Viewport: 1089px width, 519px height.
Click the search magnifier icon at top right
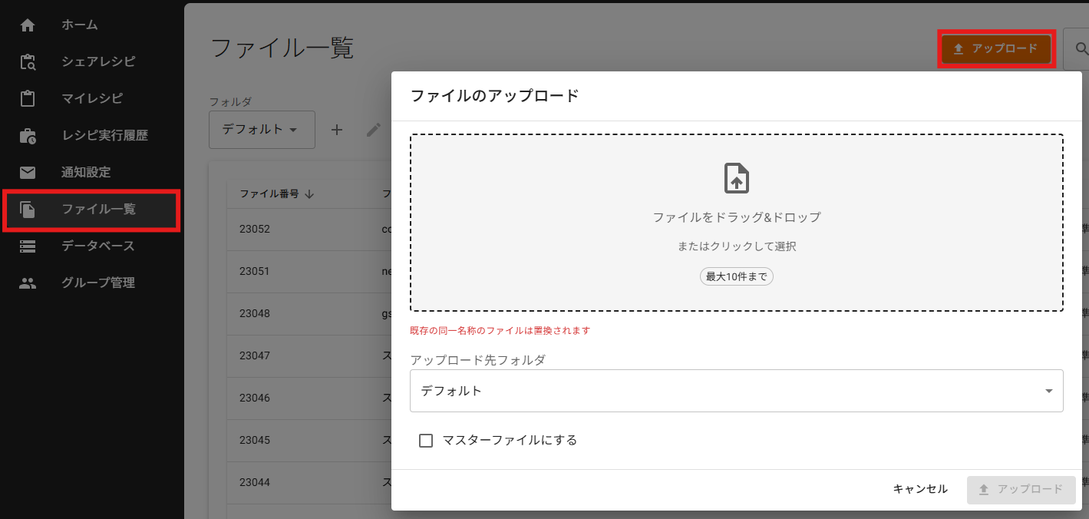[1081, 48]
